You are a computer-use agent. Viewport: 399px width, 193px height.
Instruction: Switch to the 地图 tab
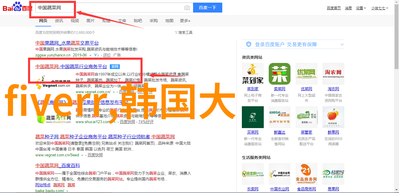click(x=169, y=21)
